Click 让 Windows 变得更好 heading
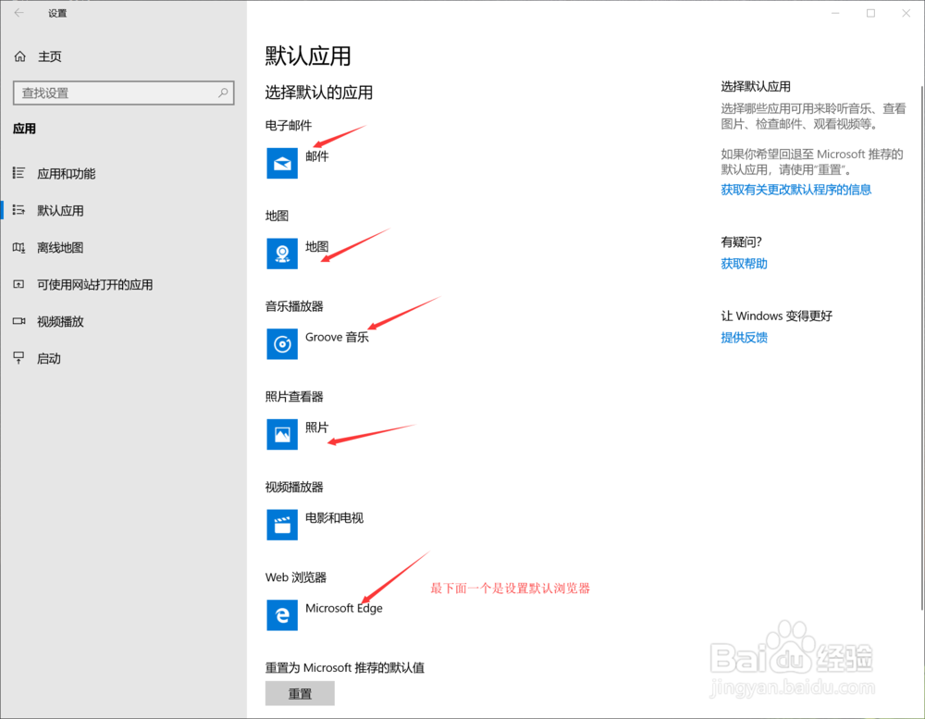This screenshot has height=719, width=925. 776,316
